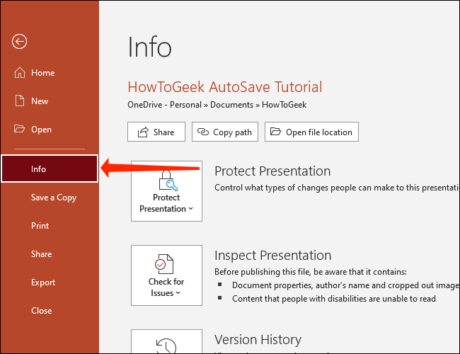Click Documents in the file path
460x354 pixels.
click(x=230, y=105)
